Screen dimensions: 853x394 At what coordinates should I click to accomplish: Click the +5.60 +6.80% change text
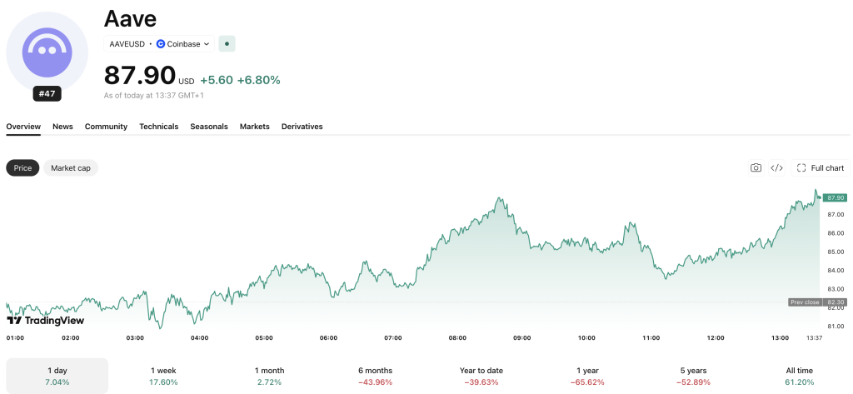[240, 81]
